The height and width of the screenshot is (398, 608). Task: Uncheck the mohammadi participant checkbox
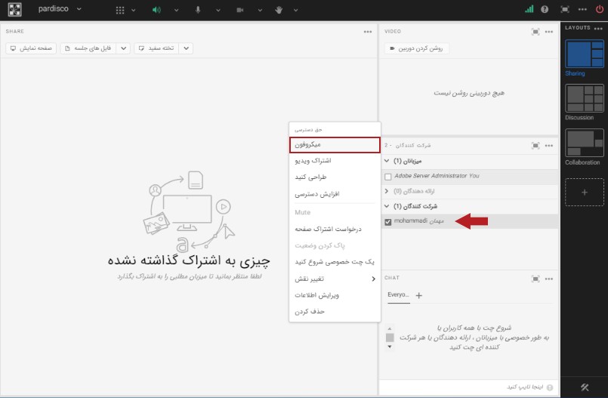tap(387, 222)
